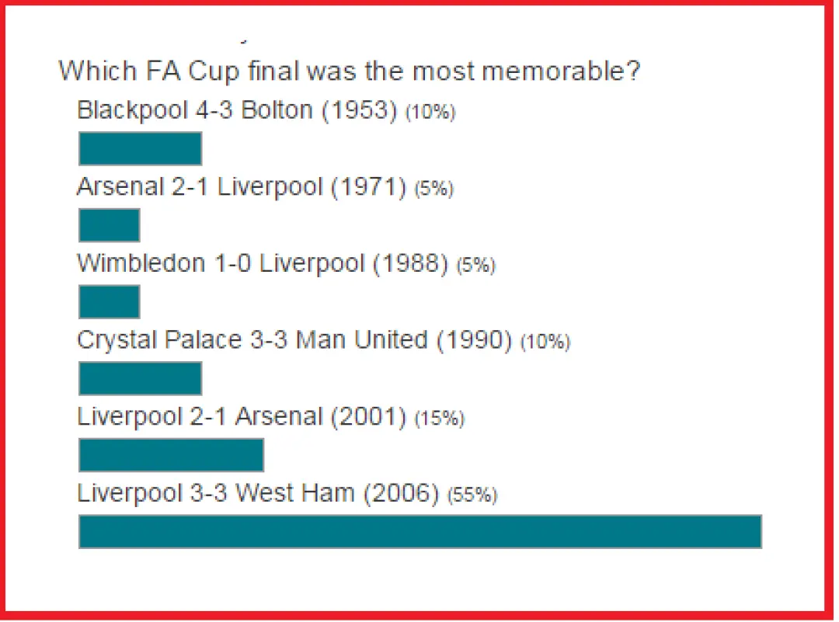Click the 5% label beside Arsenal 1971

[434, 189]
